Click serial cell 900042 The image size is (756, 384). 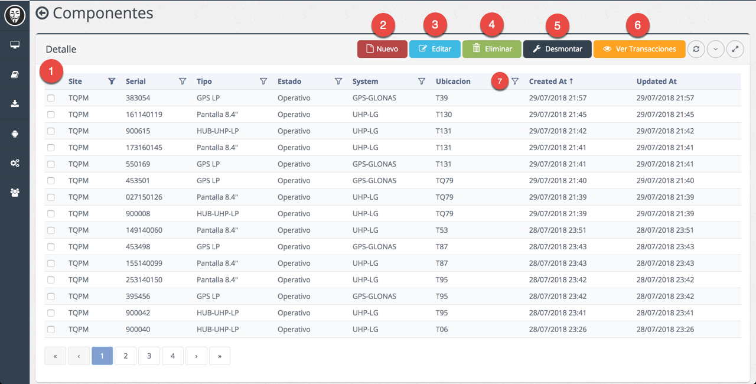(x=138, y=313)
